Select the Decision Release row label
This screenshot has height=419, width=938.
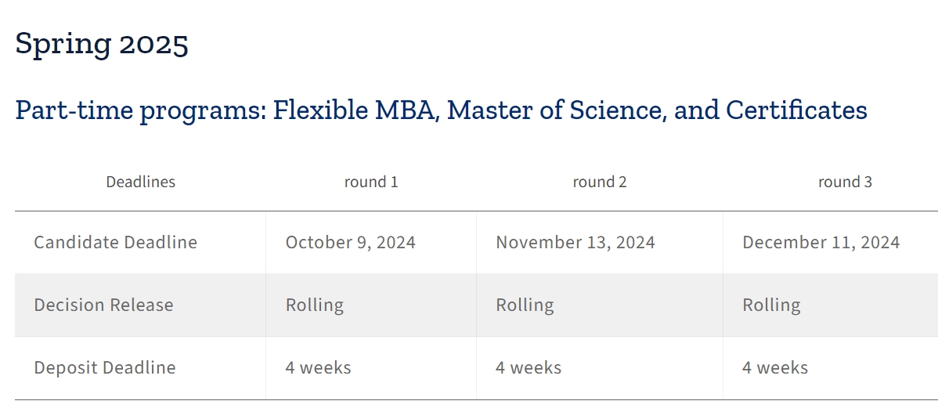tap(103, 305)
